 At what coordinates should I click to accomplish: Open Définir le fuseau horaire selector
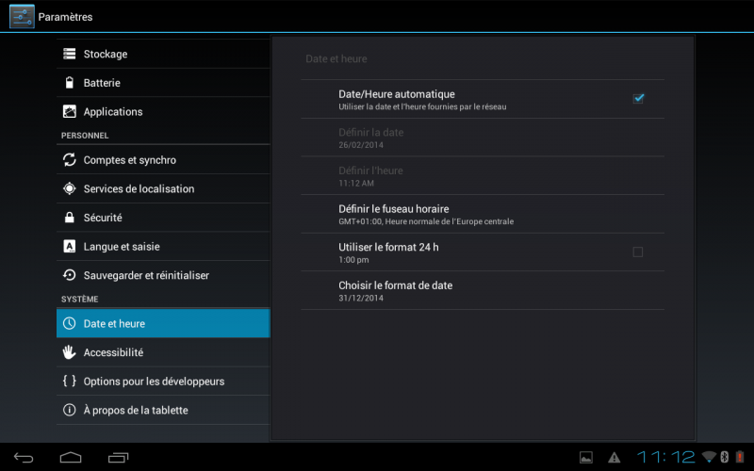coord(483,214)
